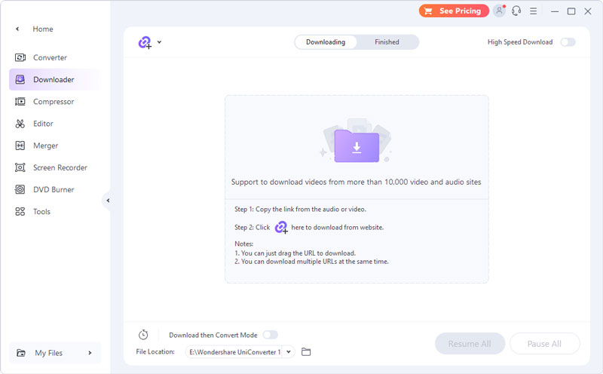The width and height of the screenshot is (603, 374).
Task: Click the paste URL link icon in the top toolbar
Action: click(x=145, y=43)
